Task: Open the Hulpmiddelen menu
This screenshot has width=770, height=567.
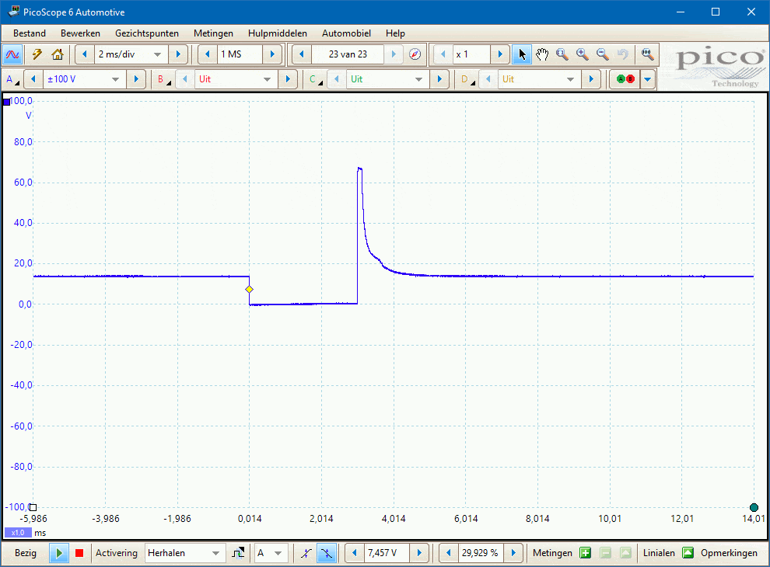Action: 278,33
